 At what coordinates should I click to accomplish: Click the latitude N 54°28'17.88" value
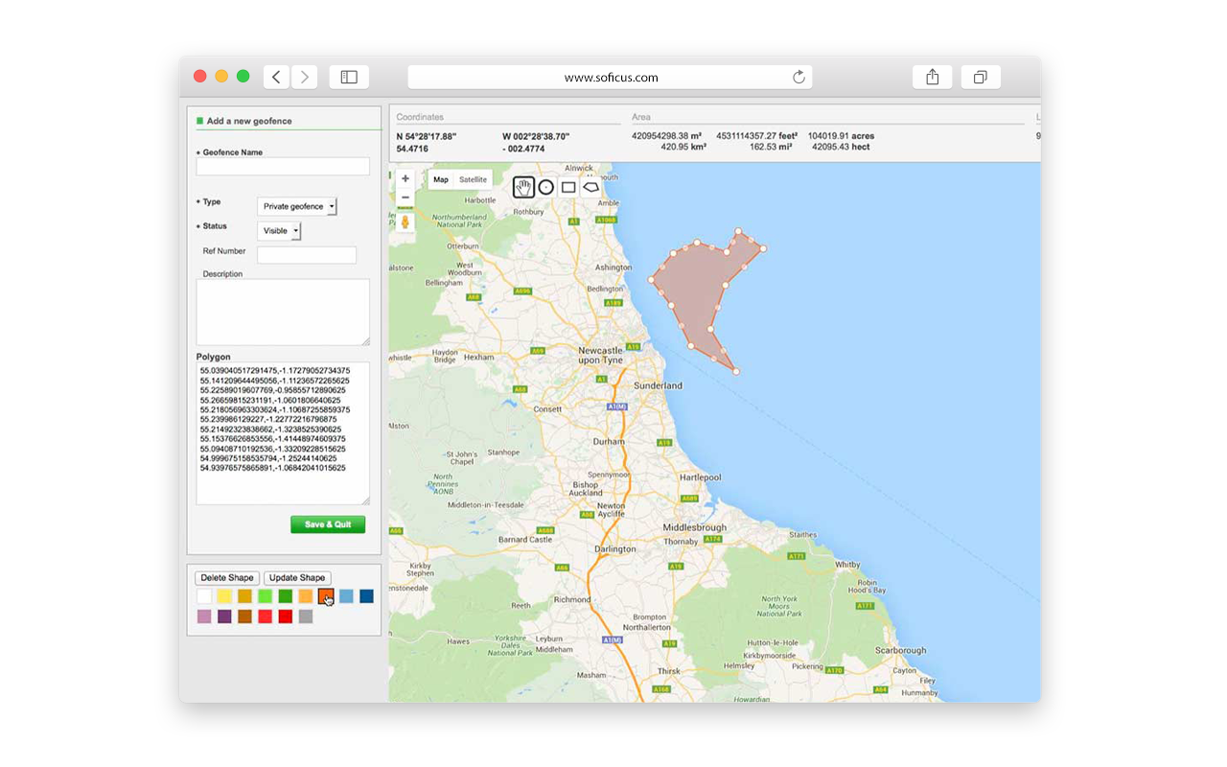coord(427,136)
